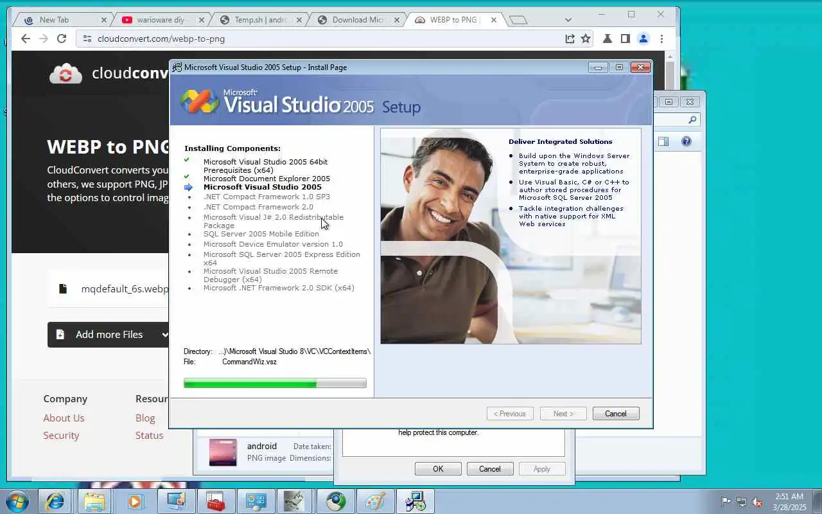Open the red toolbox taskbar icon
This screenshot has width=822, height=514.
click(215, 501)
